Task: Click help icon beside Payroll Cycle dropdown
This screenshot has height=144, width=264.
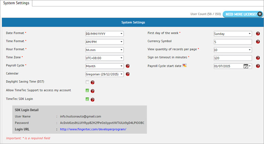Action: coord(127,66)
